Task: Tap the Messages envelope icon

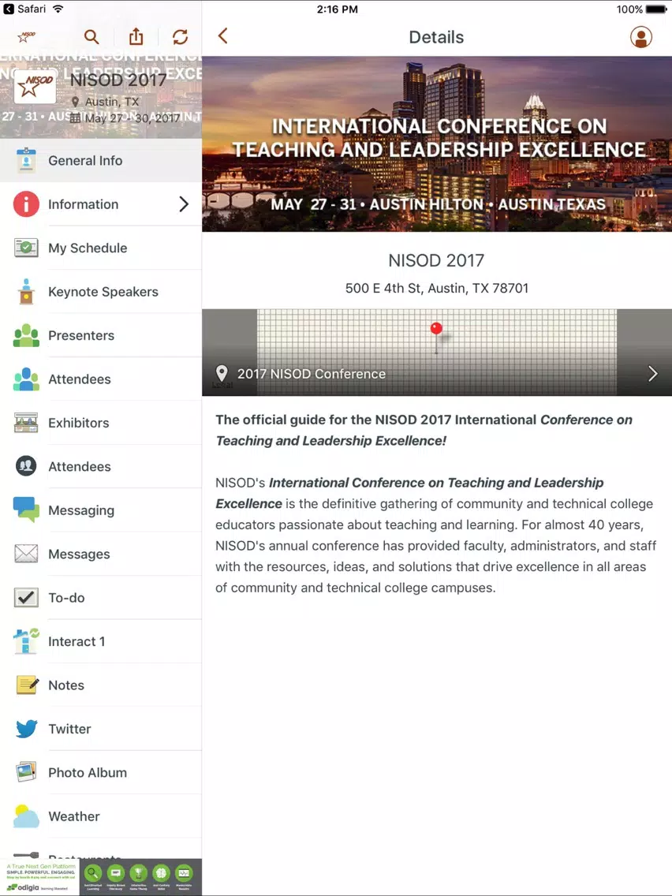Action: pos(26,554)
